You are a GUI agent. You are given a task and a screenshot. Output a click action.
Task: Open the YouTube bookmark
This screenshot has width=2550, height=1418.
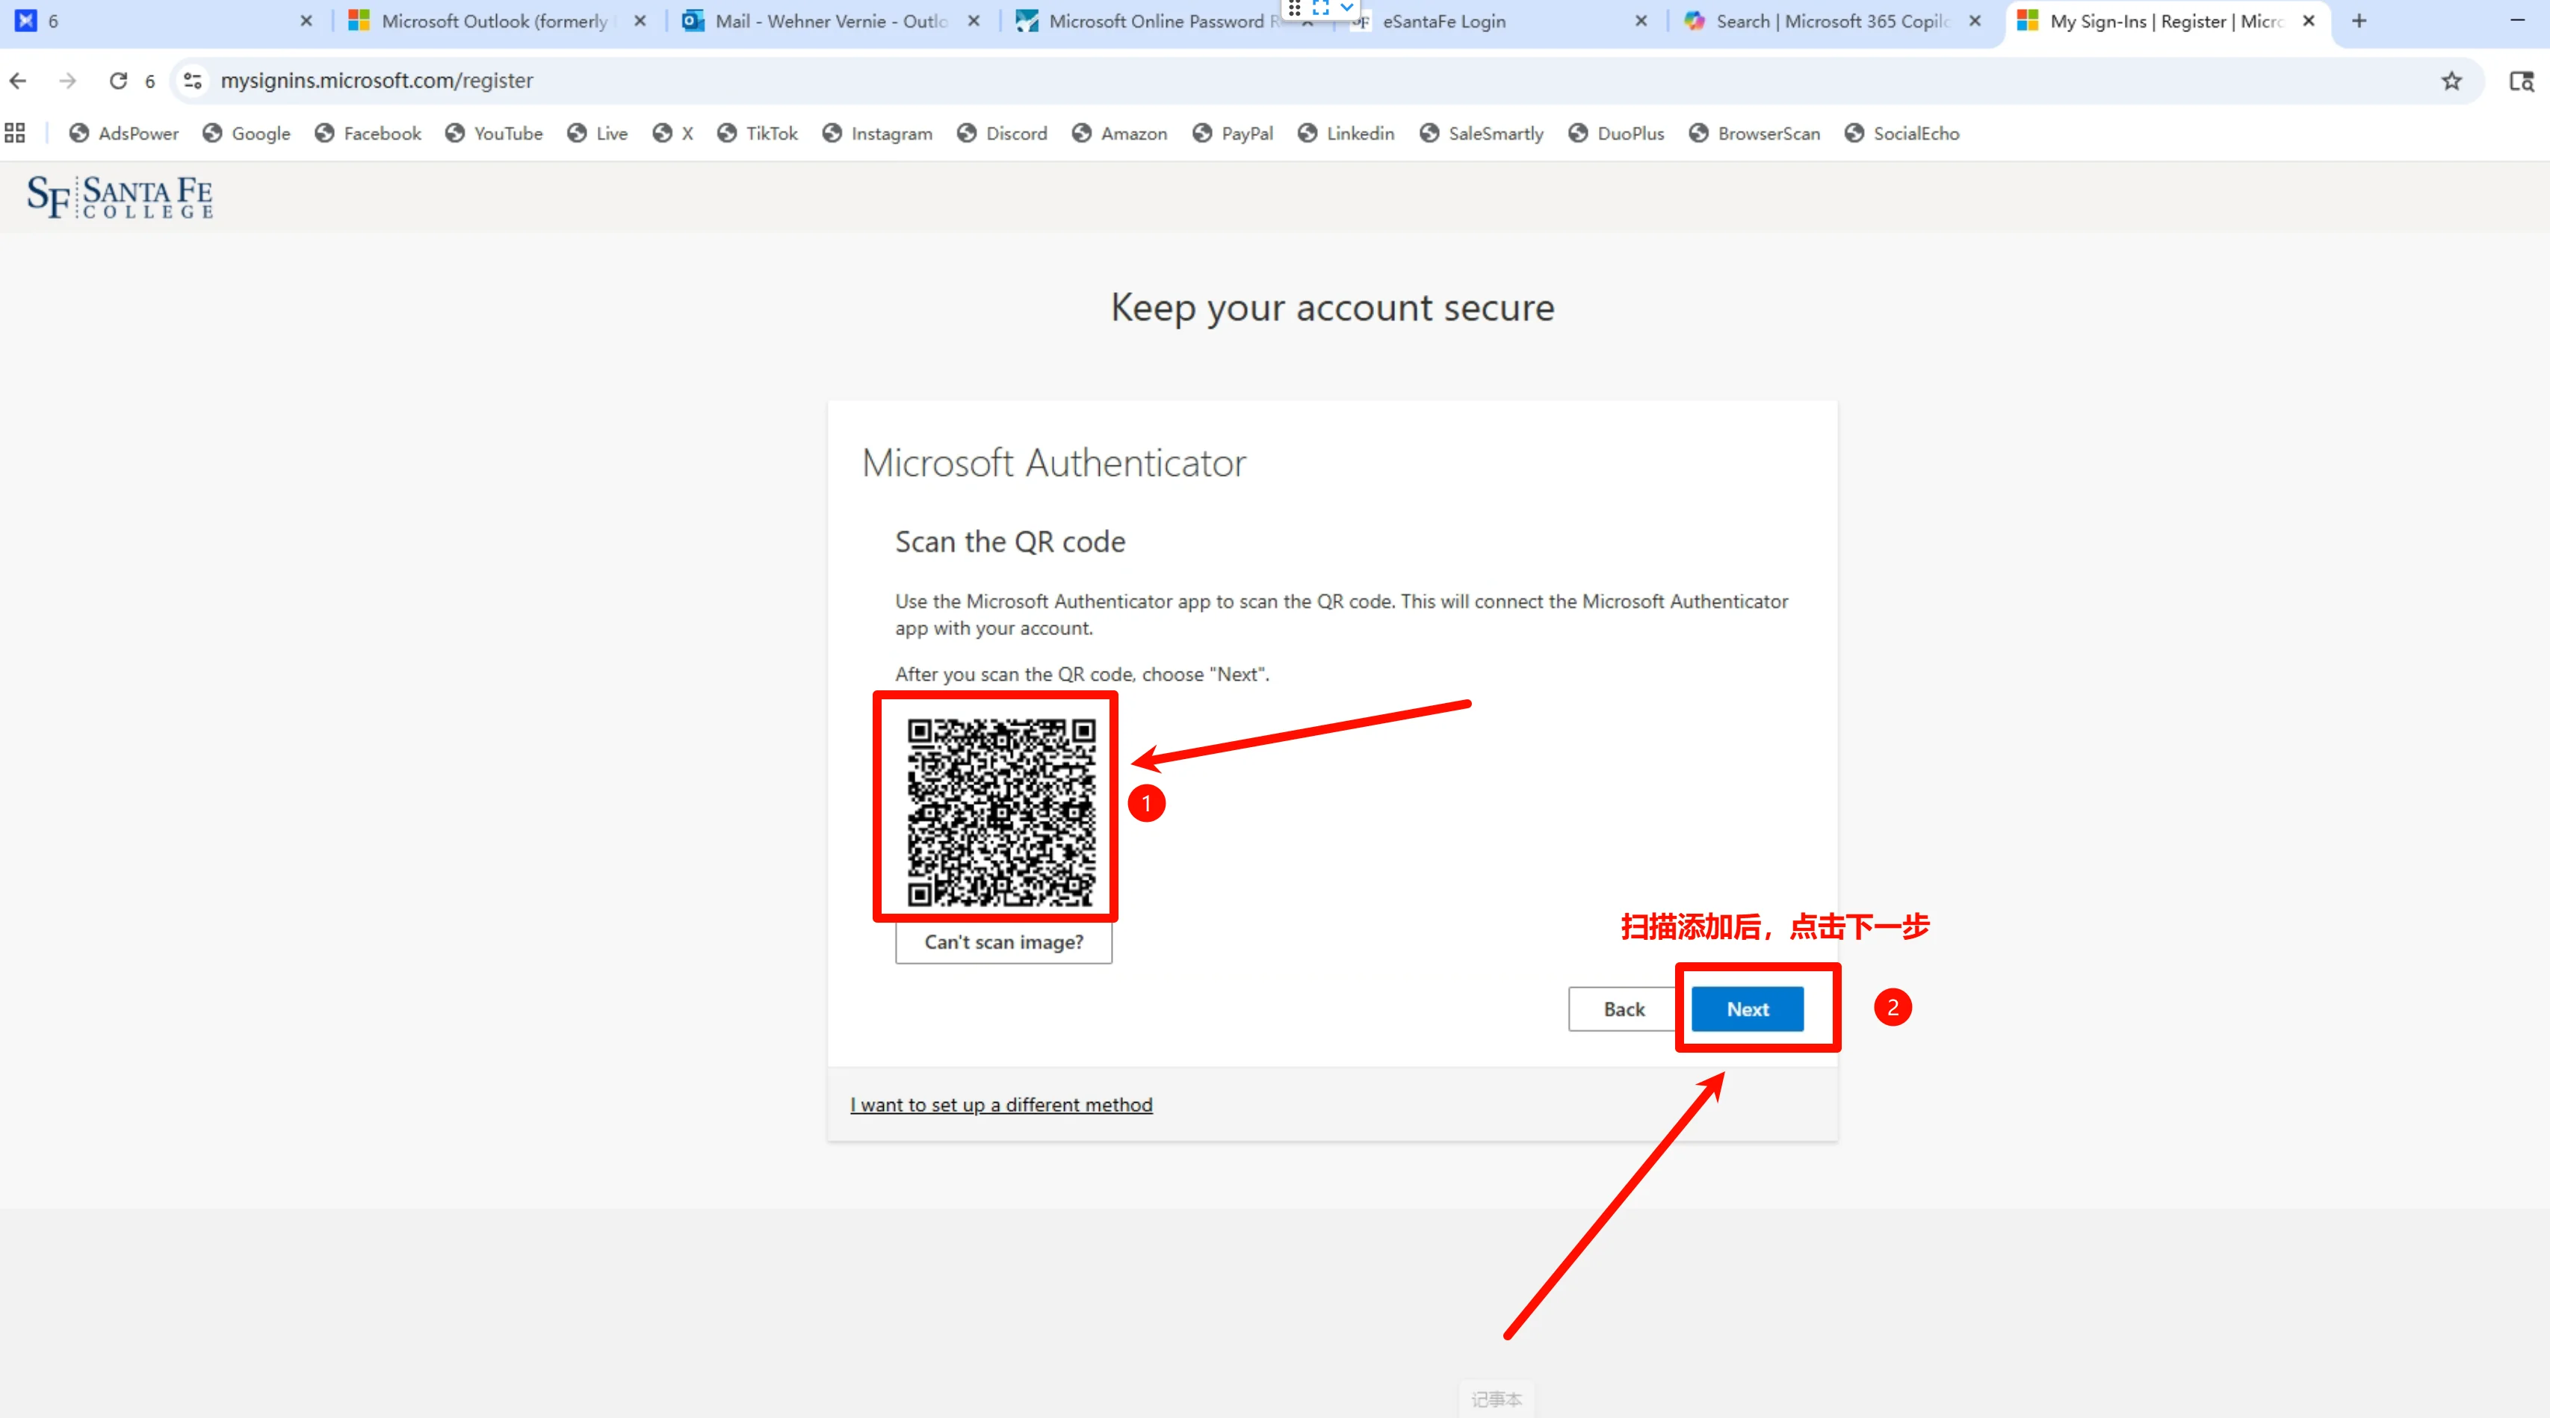[x=493, y=132]
